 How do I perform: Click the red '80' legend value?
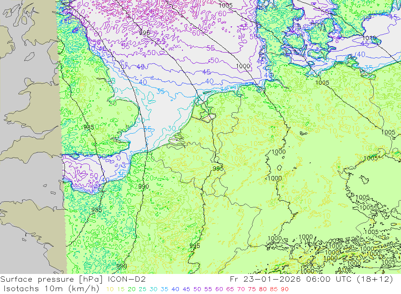[x=263, y=290]
